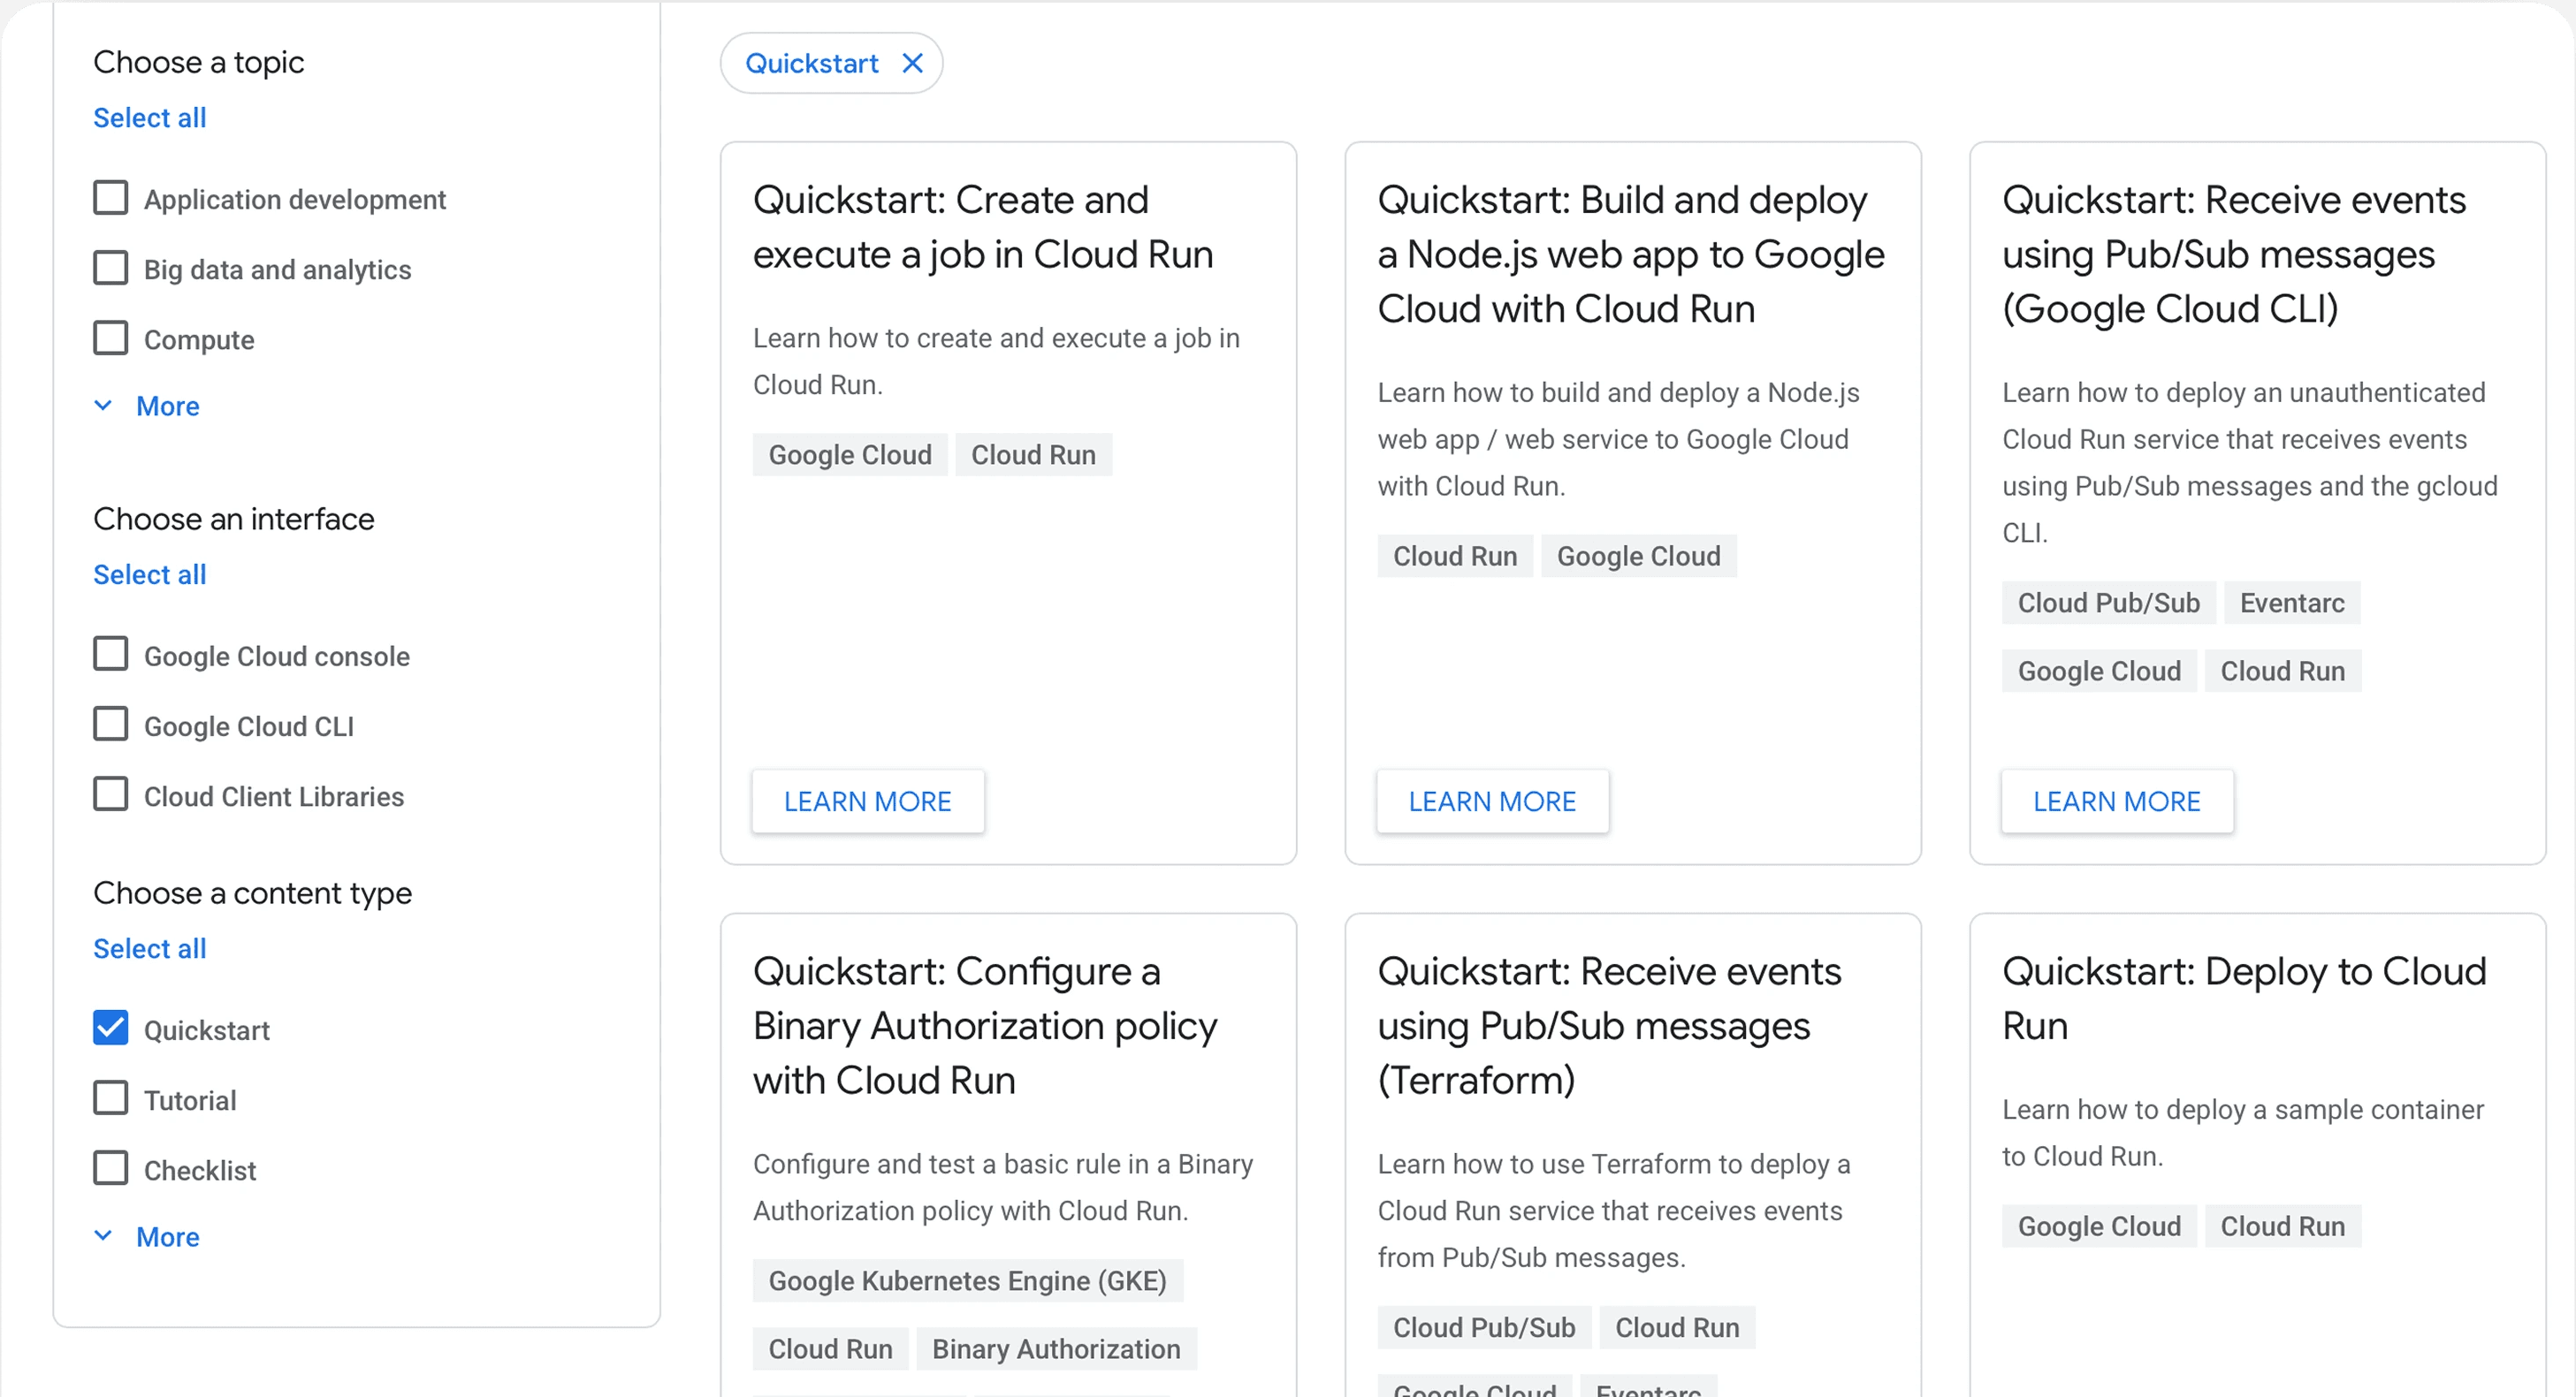This screenshot has width=2576, height=1397.
Task: Click Cloud Run tag on Deploy to Cloud Run card
Action: (x=2283, y=1227)
